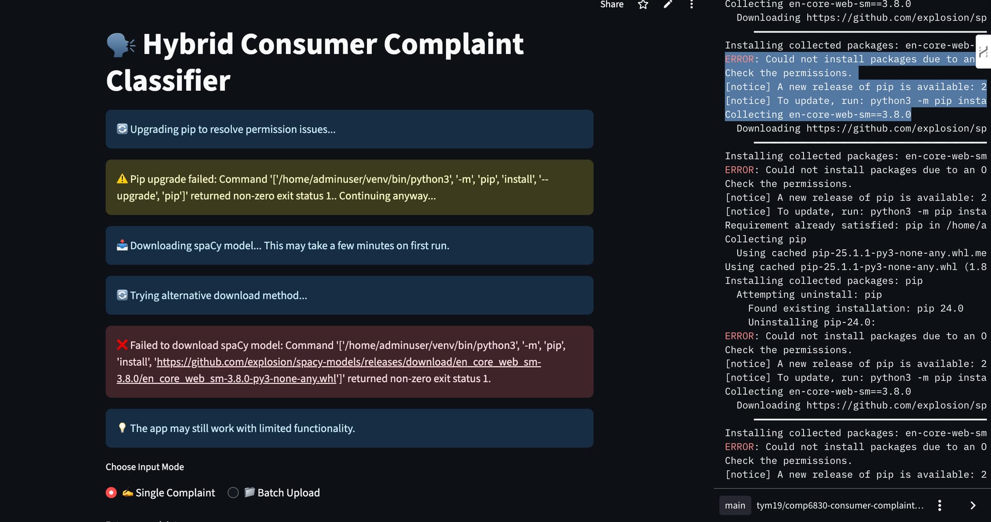The image size is (991, 522).
Task: Click the warning icon in pip upgrade alert
Action: point(122,179)
